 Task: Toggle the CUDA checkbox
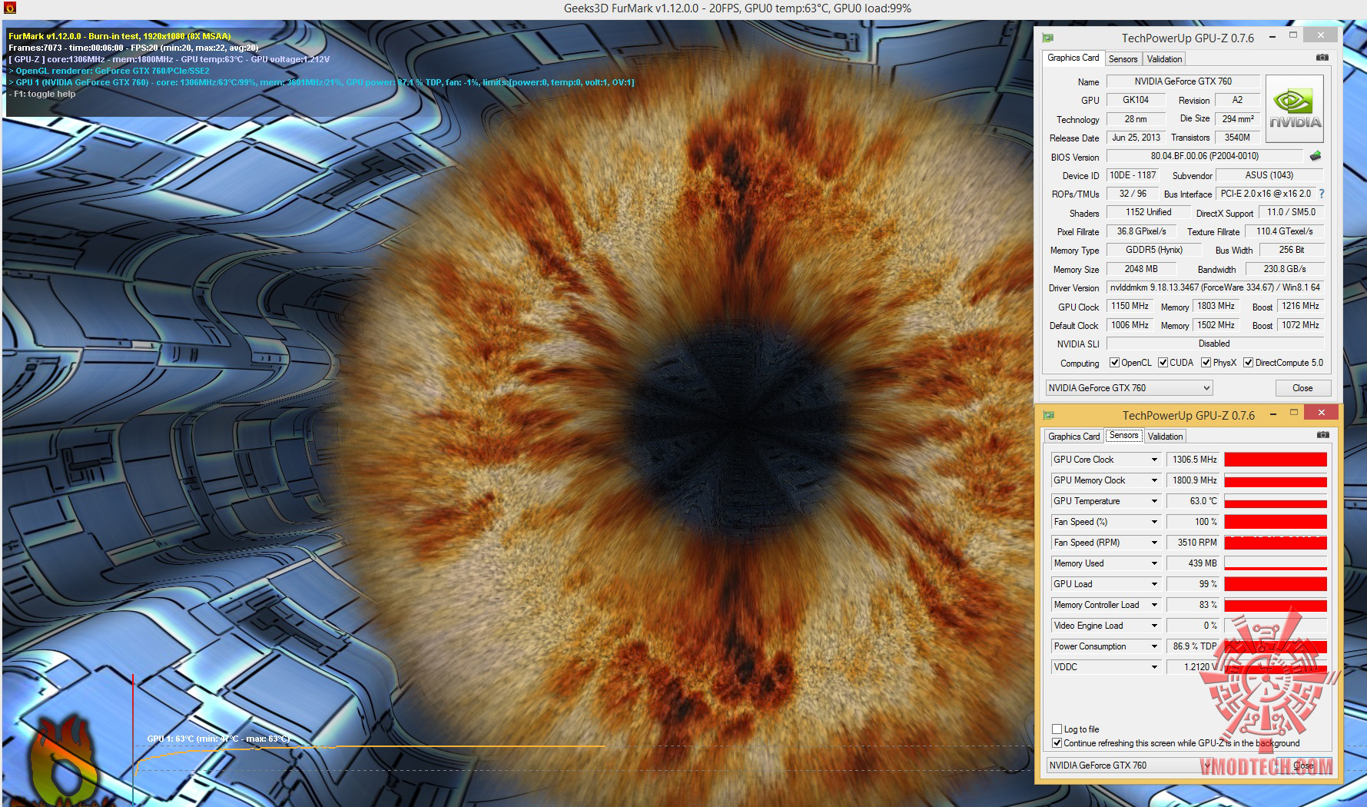pyautogui.click(x=1163, y=363)
